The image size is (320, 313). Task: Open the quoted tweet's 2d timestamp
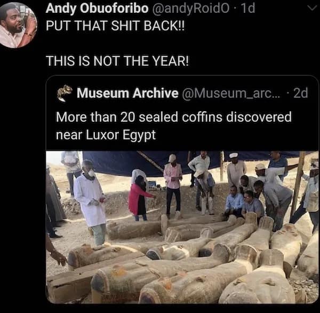pyautogui.click(x=300, y=93)
